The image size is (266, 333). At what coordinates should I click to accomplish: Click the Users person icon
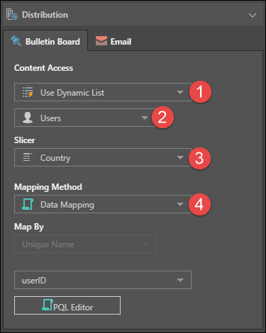tap(28, 118)
